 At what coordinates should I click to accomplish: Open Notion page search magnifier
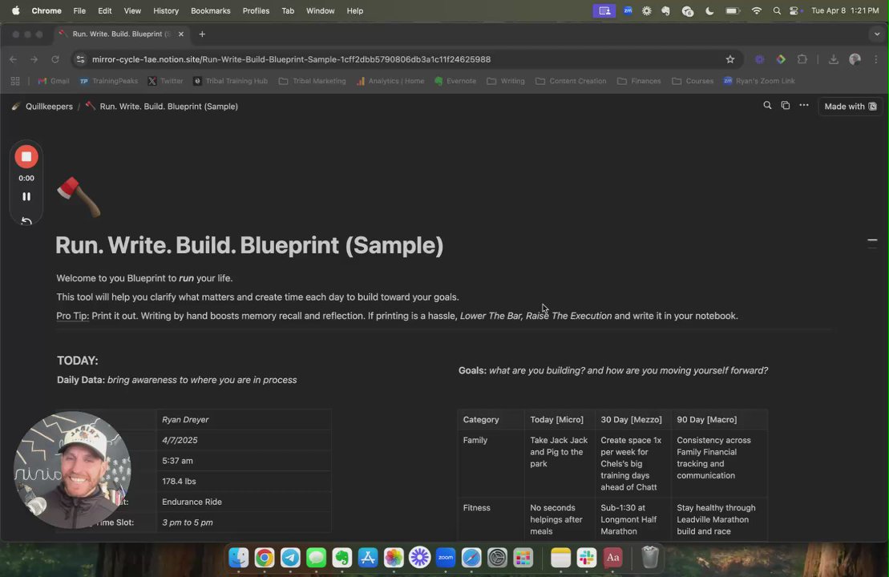(767, 106)
